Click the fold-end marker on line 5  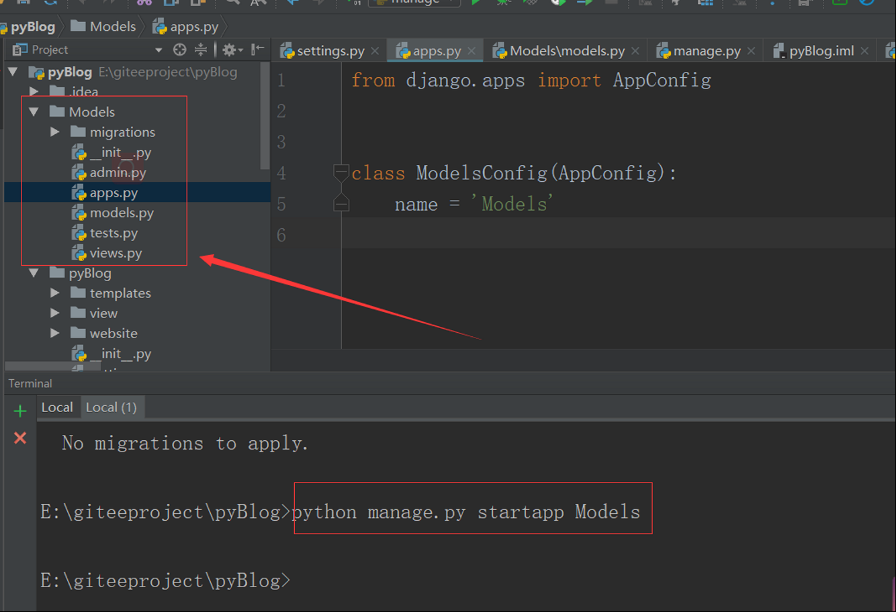pyautogui.click(x=341, y=203)
